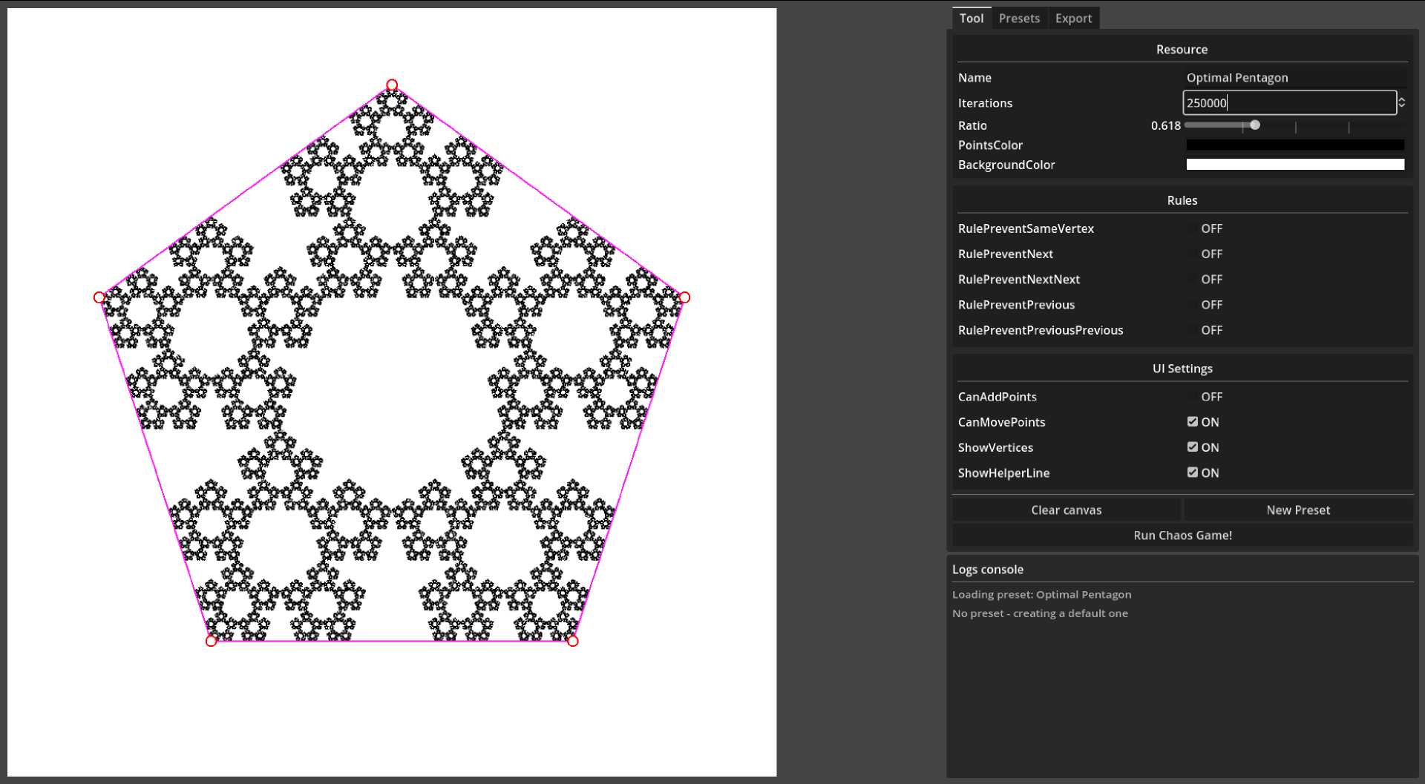Click the Ratio slider handle
The height and width of the screenshot is (784, 1425).
1254,125
